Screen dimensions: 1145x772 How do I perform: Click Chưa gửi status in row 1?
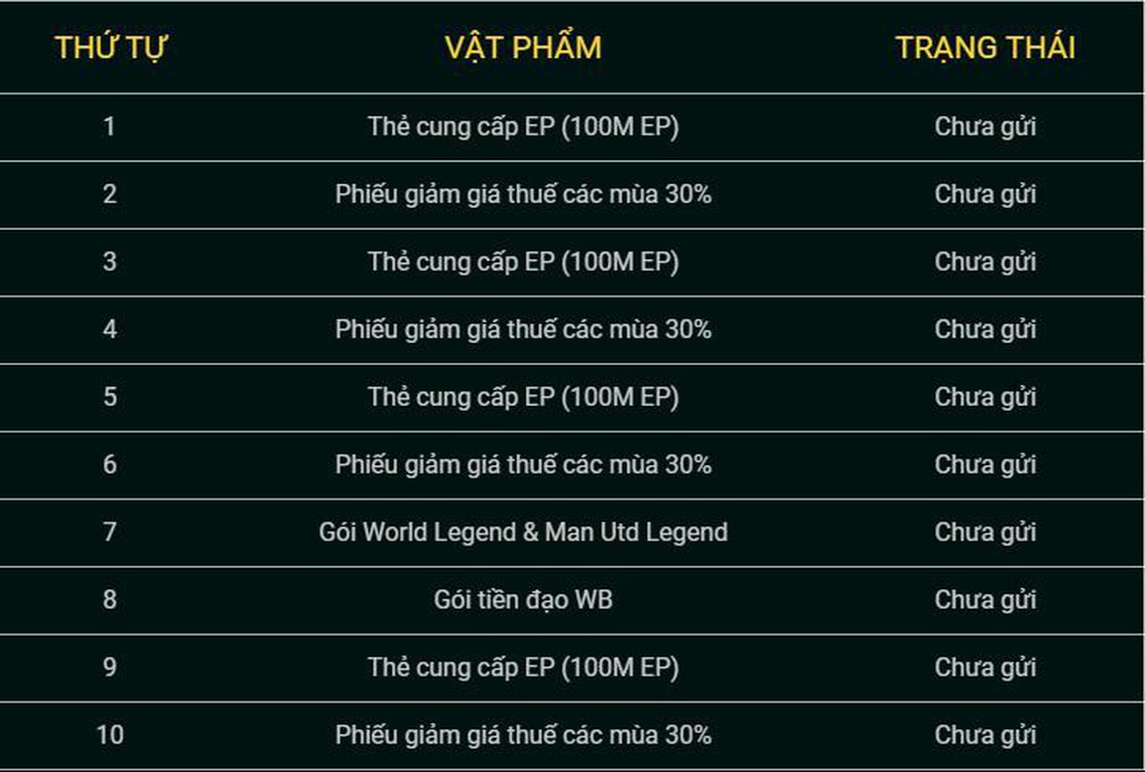[985, 128]
